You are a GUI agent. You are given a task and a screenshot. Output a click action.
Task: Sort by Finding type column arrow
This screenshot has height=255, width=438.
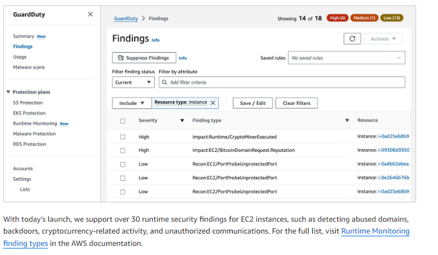pyautogui.click(x=347, y=120)
